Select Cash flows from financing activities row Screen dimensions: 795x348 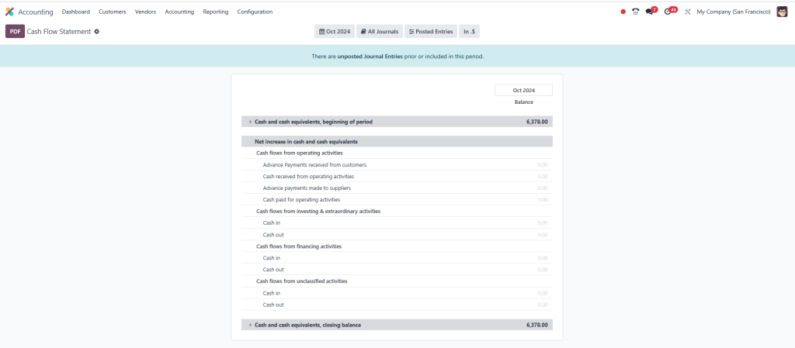[x=397, y=246]
